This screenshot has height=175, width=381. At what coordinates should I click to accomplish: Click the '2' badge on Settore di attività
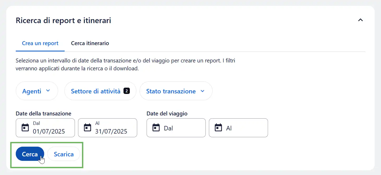click(x=126, y=91)
